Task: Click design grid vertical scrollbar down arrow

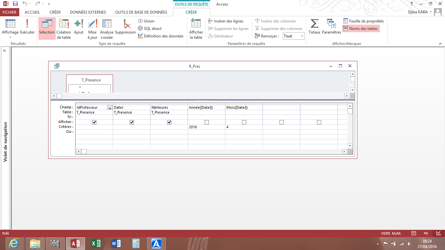Action: (350, 146)
